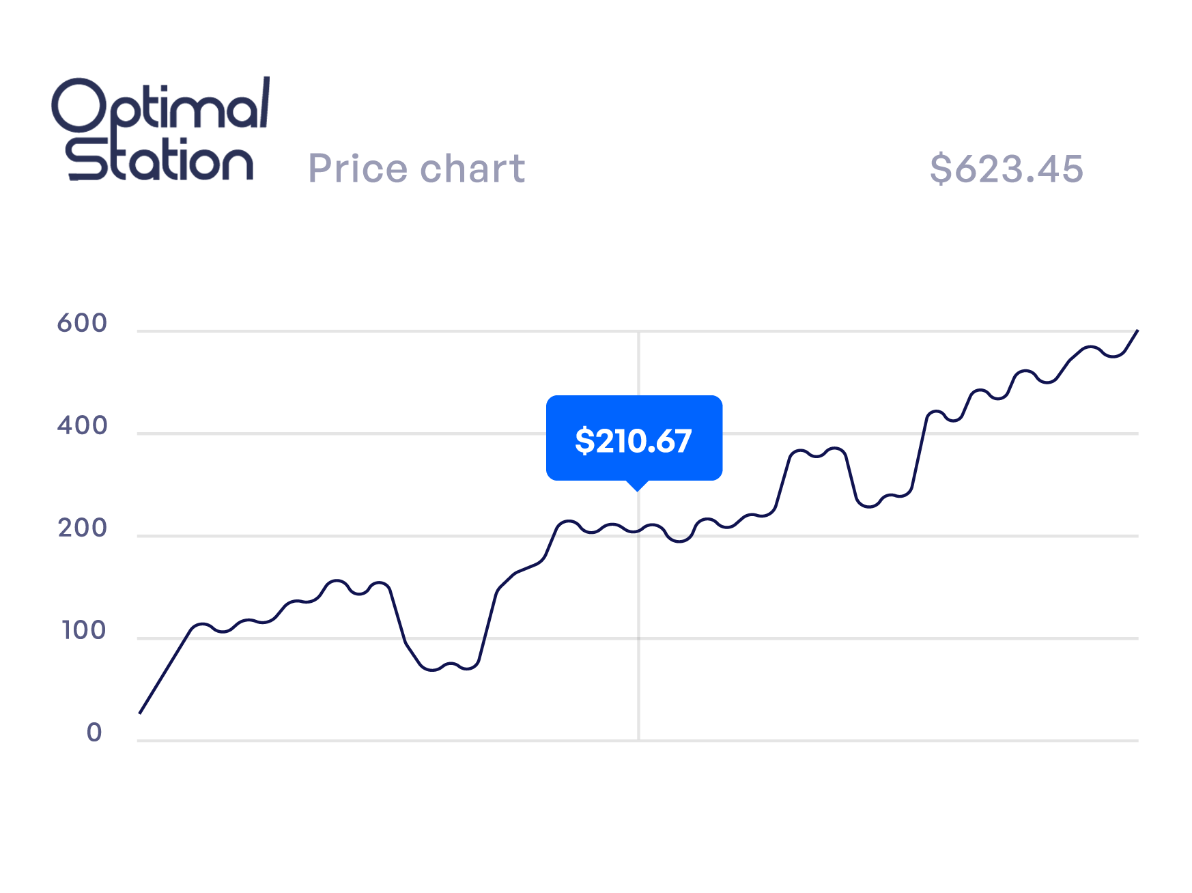This screenshot has height=893, width=1192.
Task: Click the Optimal Station logo
Action: [160, 130]
